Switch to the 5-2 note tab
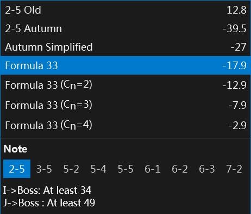Image resolution: width=251 pixels, height=214 pixels. tap(71, 169)
